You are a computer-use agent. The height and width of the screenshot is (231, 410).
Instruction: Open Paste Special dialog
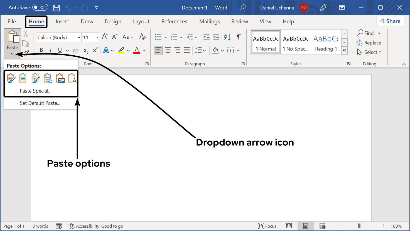[35, 91]
